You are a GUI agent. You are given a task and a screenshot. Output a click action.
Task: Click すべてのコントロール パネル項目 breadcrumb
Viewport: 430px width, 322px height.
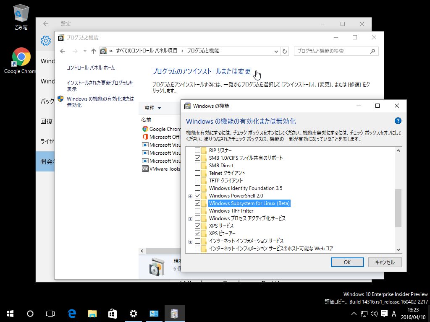[147, 51]
